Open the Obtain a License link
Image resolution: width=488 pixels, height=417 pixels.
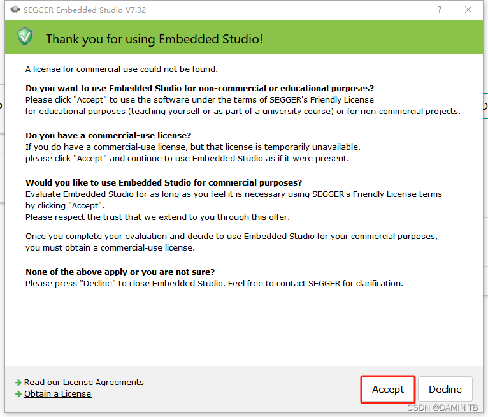[x=57, y=393]
